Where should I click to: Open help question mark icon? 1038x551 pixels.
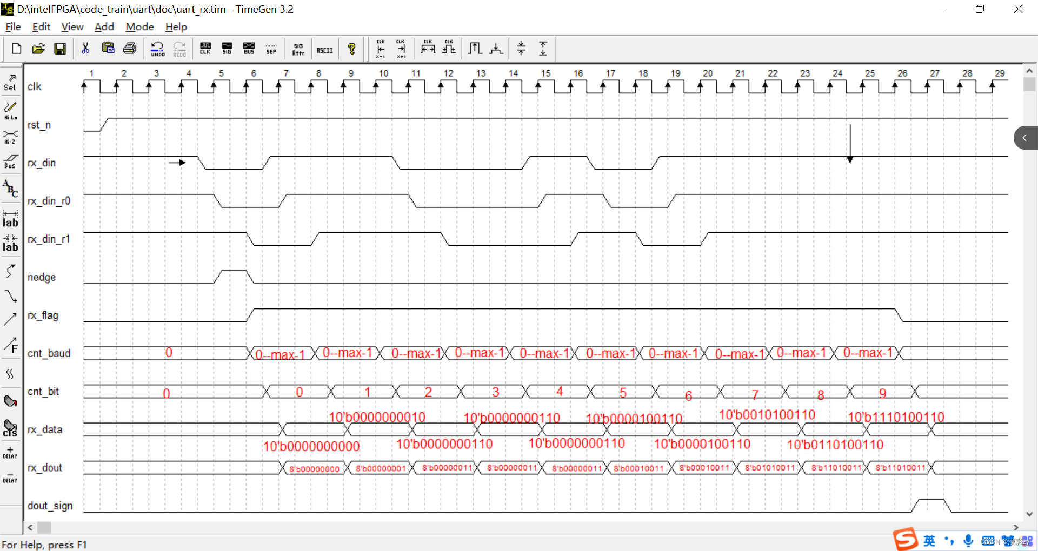point(351,49)
